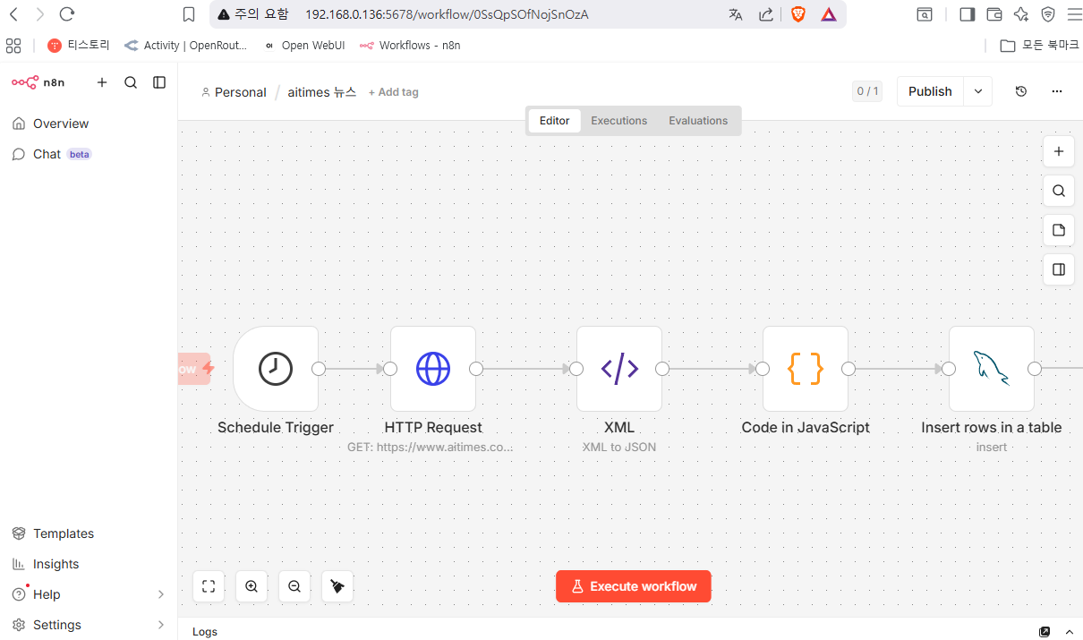Click the workflow name aitimes 뉴스

tap(322, 92)
